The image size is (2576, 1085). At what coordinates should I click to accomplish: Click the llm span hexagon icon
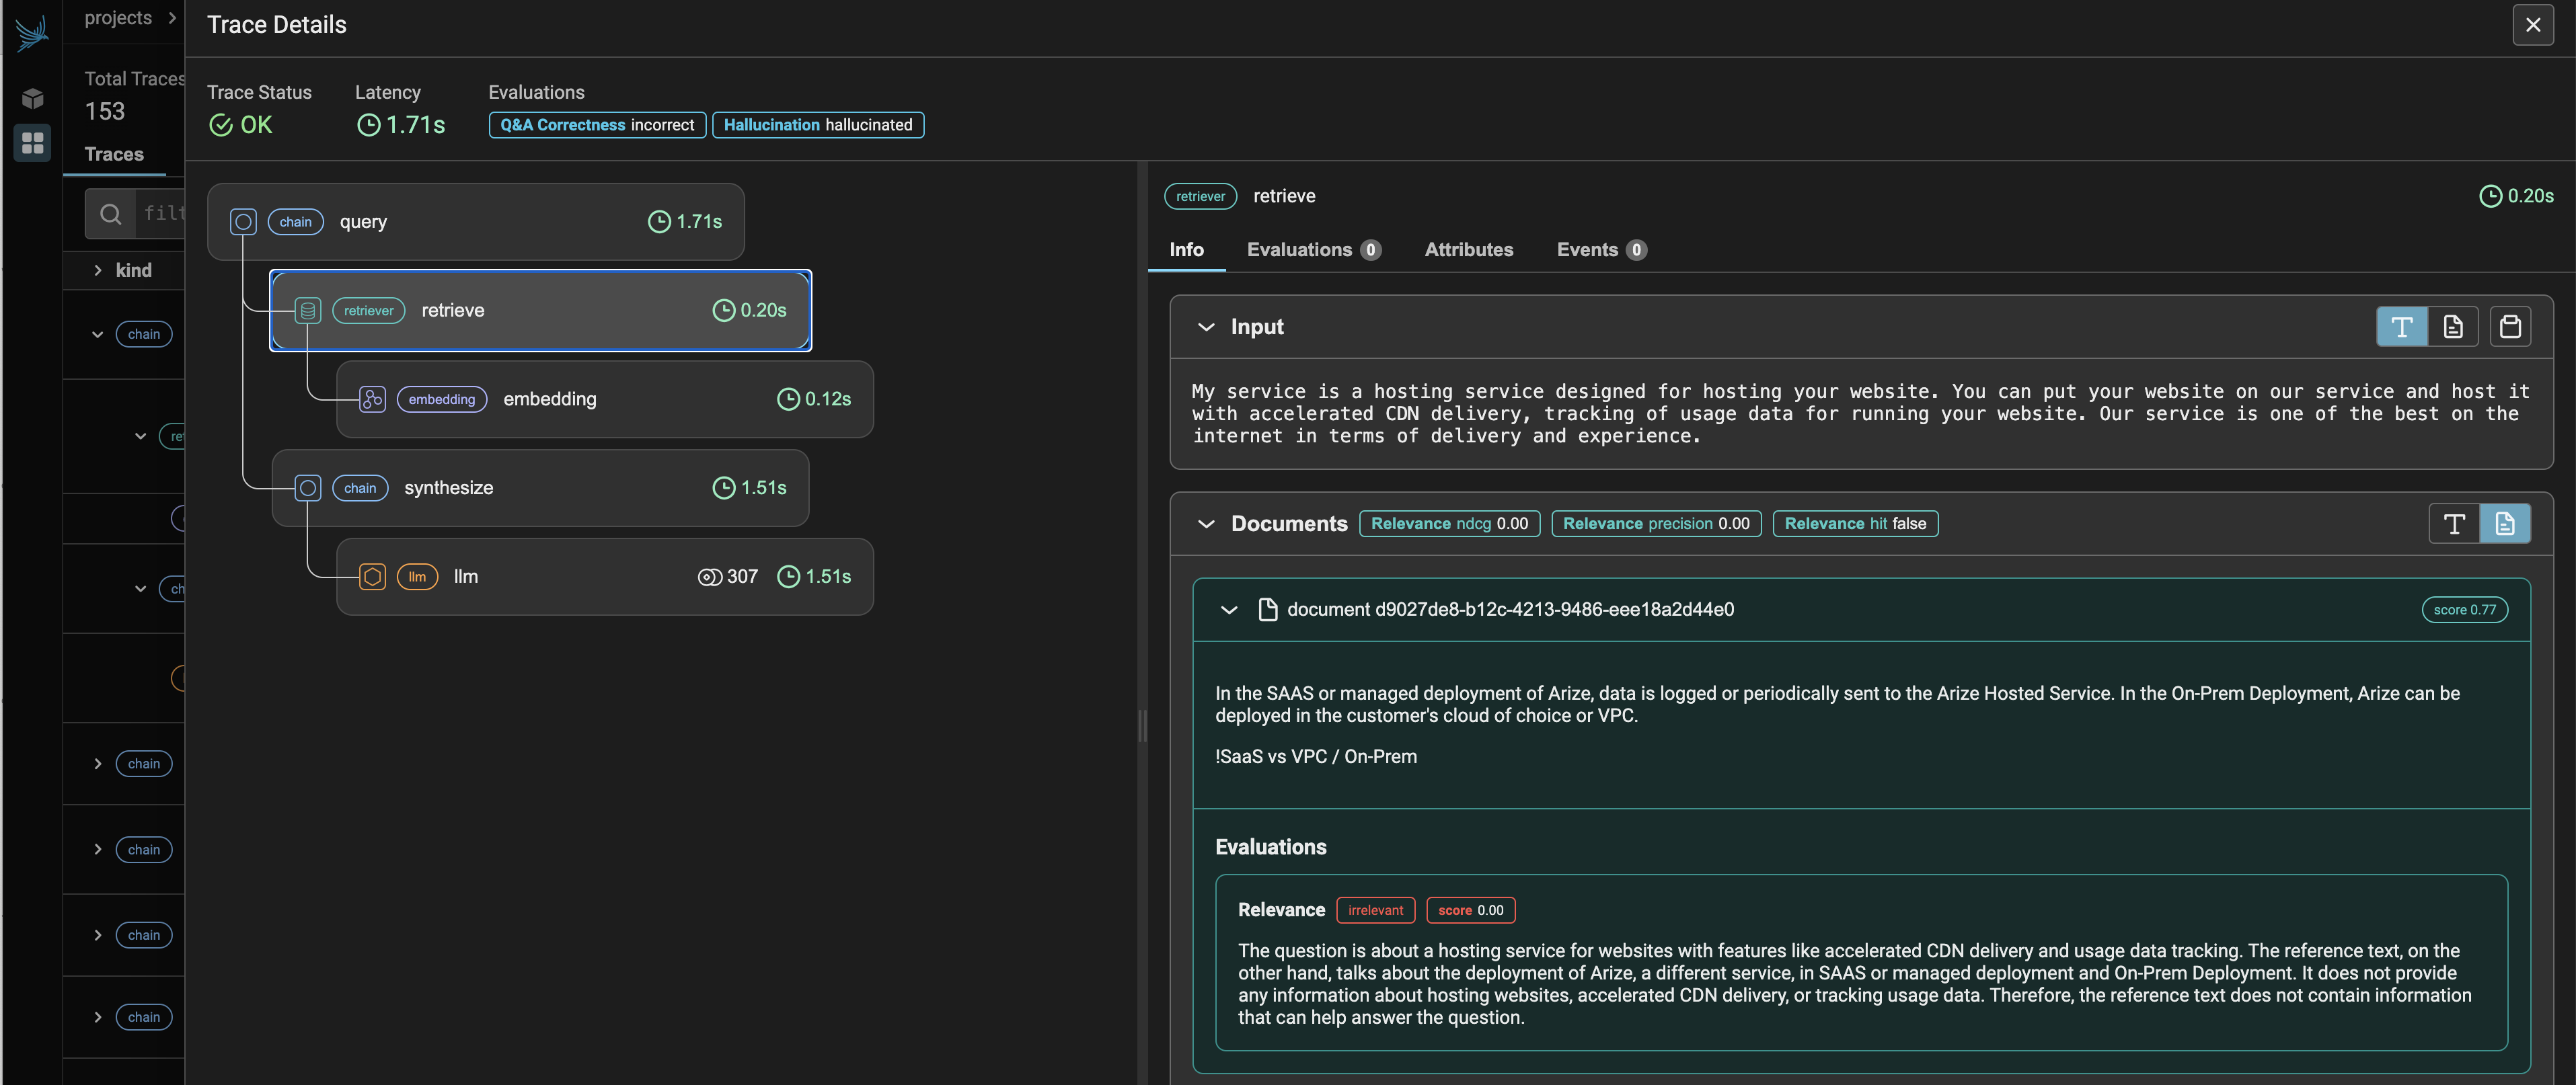372,577
